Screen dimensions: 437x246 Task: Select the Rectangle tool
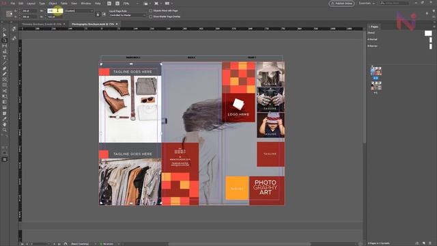coord(5,85)
